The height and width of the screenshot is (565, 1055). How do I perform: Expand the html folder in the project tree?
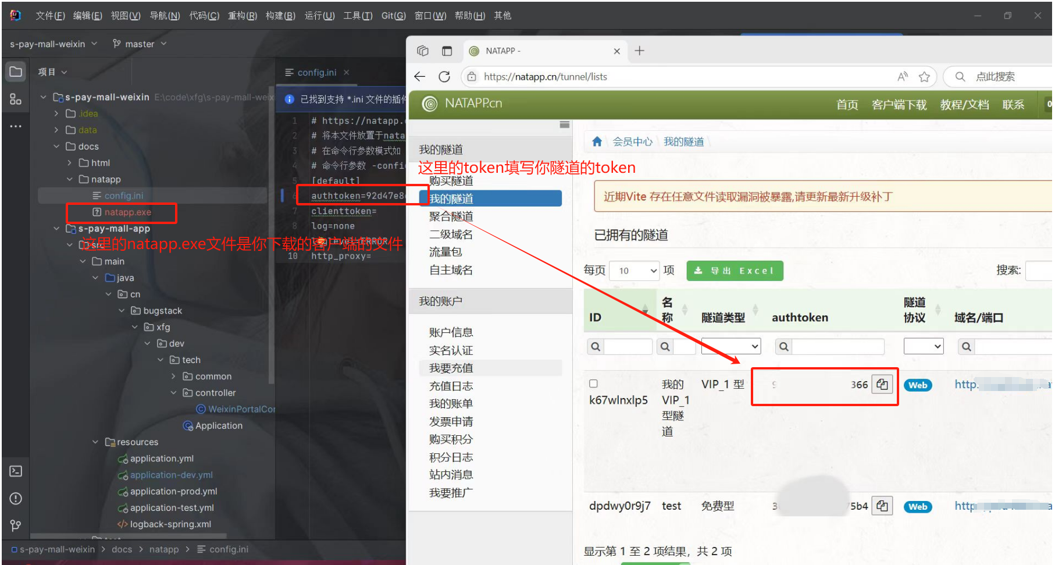69,163
